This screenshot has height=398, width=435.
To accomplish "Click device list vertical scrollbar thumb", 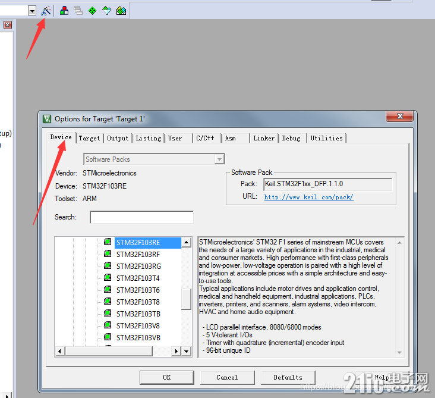I will tap(187, 299).
